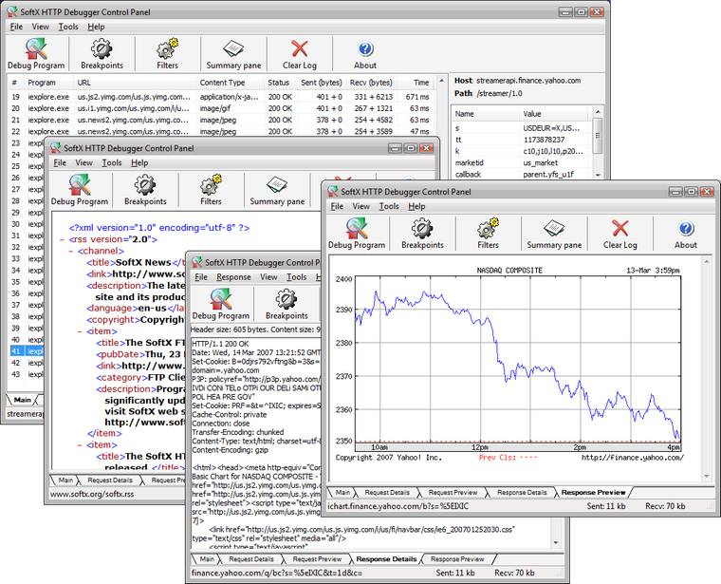Click Debug Program in the back main window
Image resolution: width=721 pixels, height=584 pixels.
(36, 54)
